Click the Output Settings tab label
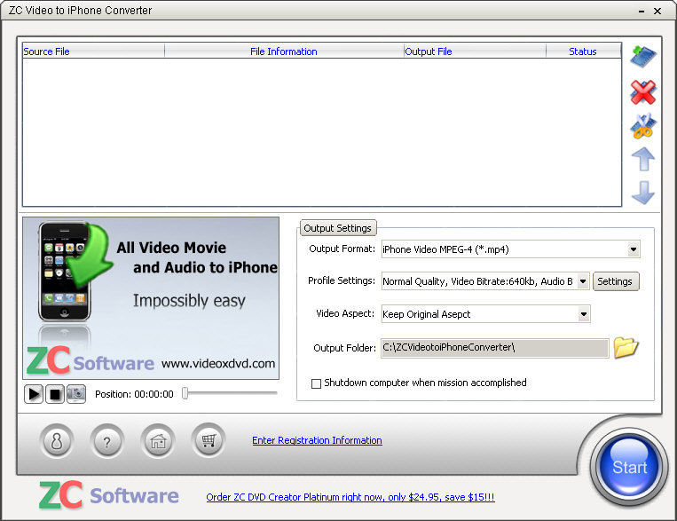677x521 pixels. tap(337, 228)
